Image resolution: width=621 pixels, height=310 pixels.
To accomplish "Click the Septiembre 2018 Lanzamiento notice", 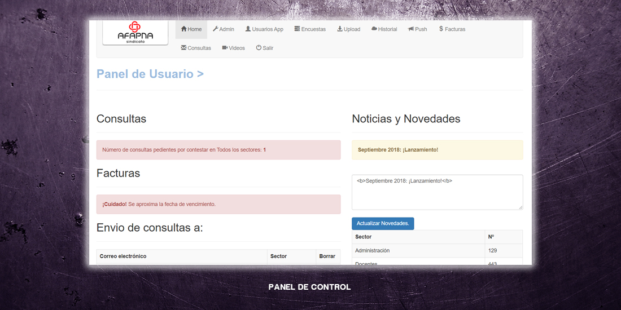I will 437,150.
